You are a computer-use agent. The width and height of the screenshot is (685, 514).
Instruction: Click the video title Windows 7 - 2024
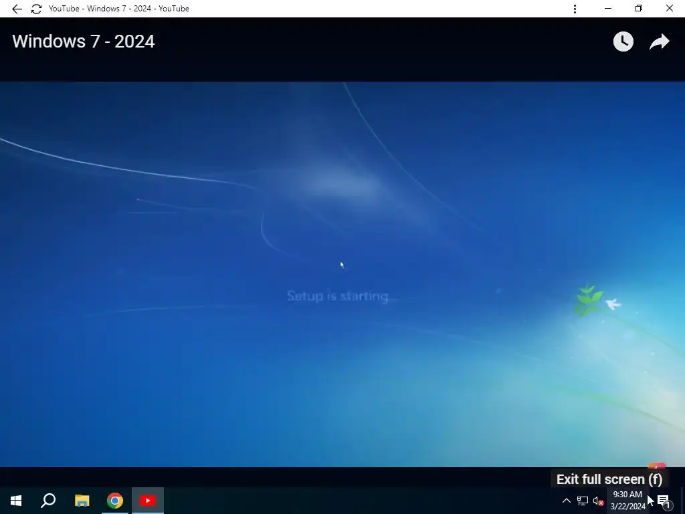pyautogui.click(x=84, y=41)
